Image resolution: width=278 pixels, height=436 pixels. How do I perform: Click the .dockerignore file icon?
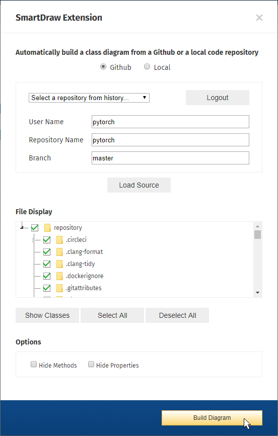59,276
